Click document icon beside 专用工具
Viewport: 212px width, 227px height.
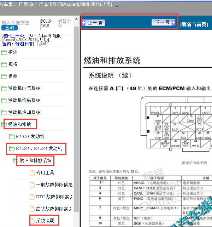pos(32,173)
